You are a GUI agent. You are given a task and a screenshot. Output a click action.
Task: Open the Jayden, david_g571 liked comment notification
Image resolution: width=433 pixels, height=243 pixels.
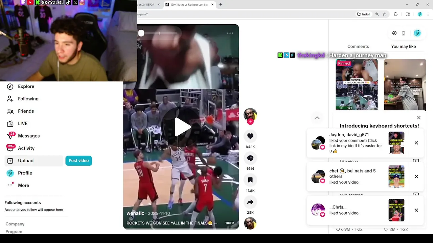(x=365, y=143)
